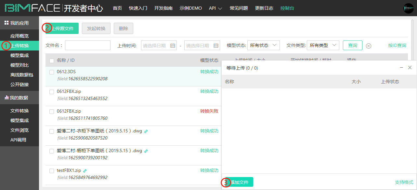Click the BIMFACE logo
Image resolution: width=417 pixels, height=190 pixels.
[x=33, y=8]
